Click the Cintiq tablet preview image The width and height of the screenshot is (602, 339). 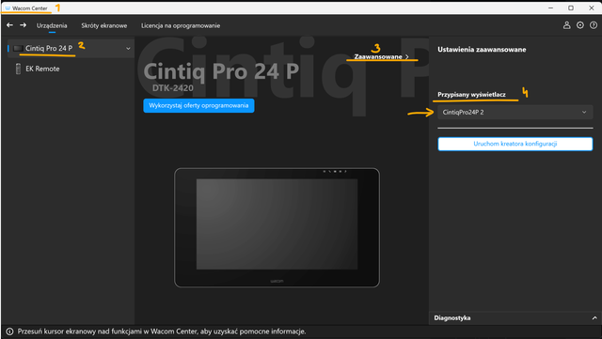click(x=277, y=228)
